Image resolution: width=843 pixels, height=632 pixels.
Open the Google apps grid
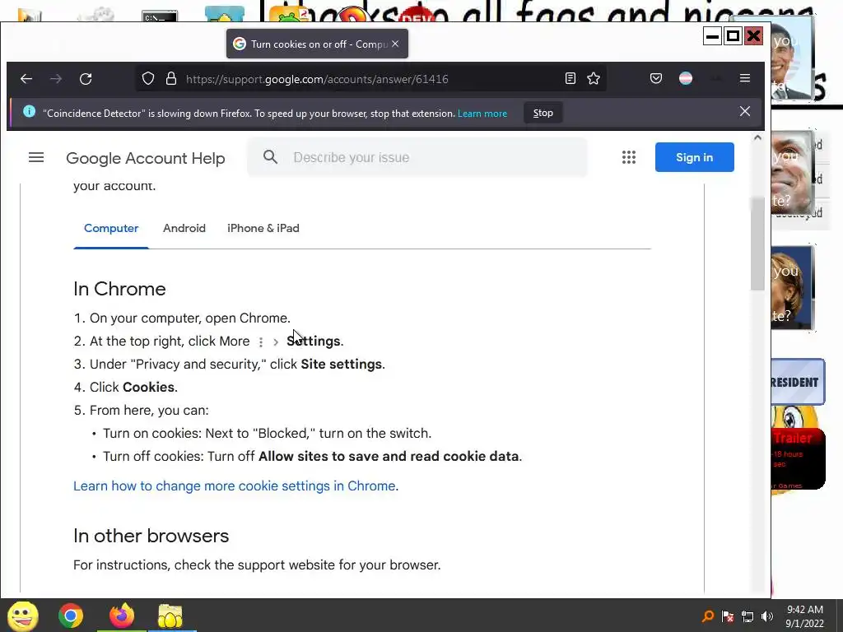tap(628, 157)
